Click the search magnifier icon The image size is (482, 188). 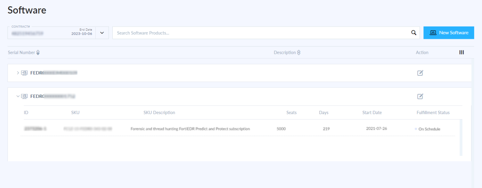pyautogui.click(x=414, y=33)
